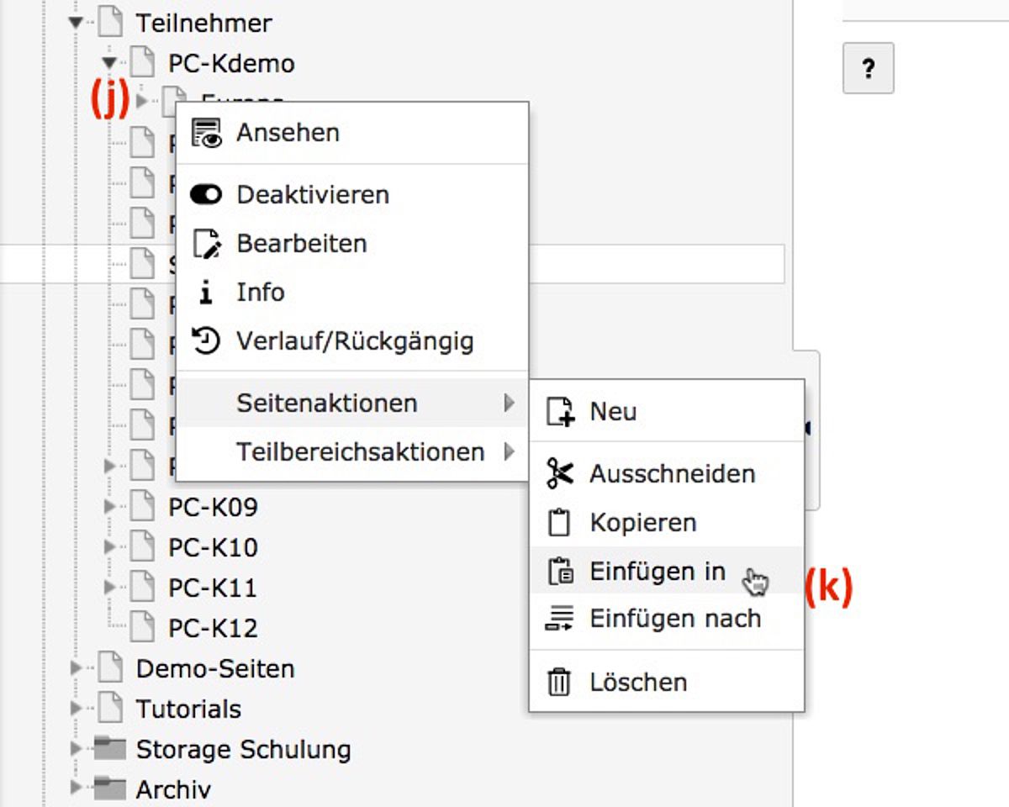This screenshot has height=807, width=1009.
Task: Choose Einfügen nach from submenu
Action: [666, 619]
